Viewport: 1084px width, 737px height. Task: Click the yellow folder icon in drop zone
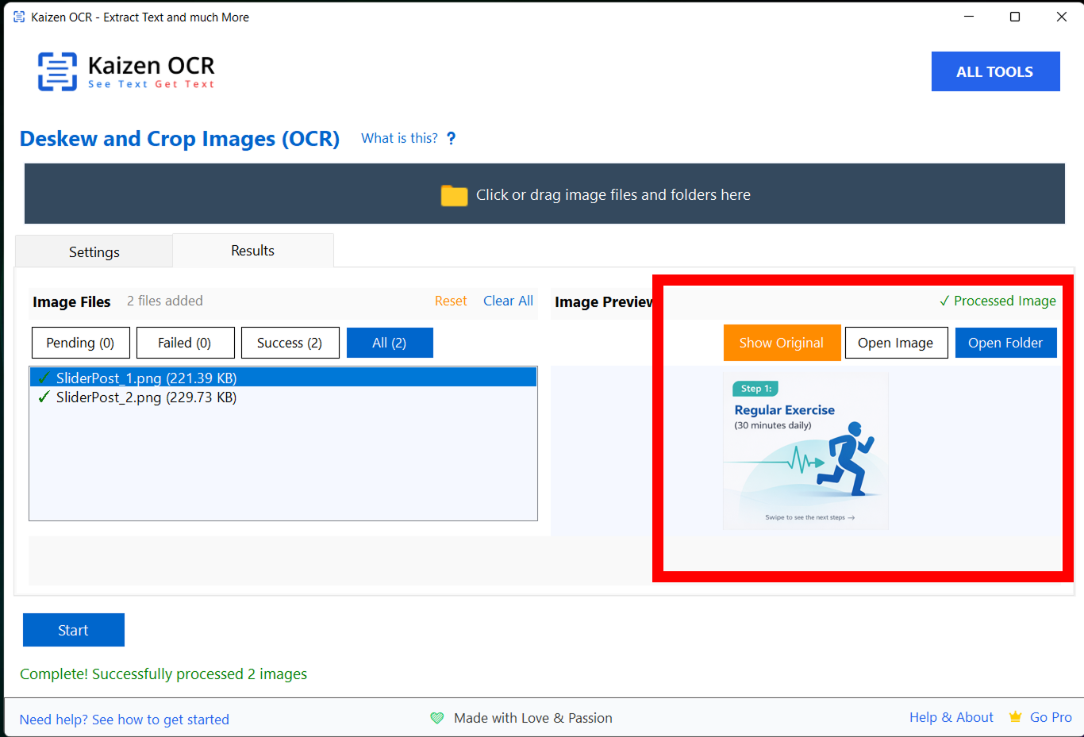[x=454, y=195]
